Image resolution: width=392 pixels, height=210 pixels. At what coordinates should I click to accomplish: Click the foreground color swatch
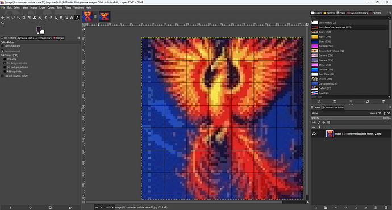click(39, 29)
